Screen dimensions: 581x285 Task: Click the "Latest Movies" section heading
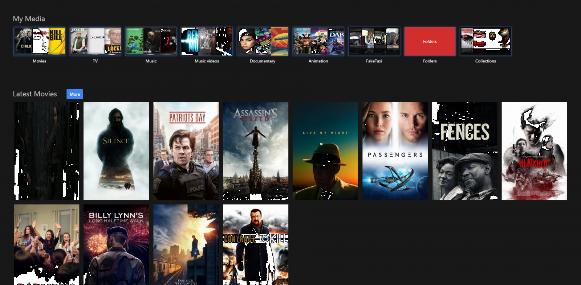point(35,94)
